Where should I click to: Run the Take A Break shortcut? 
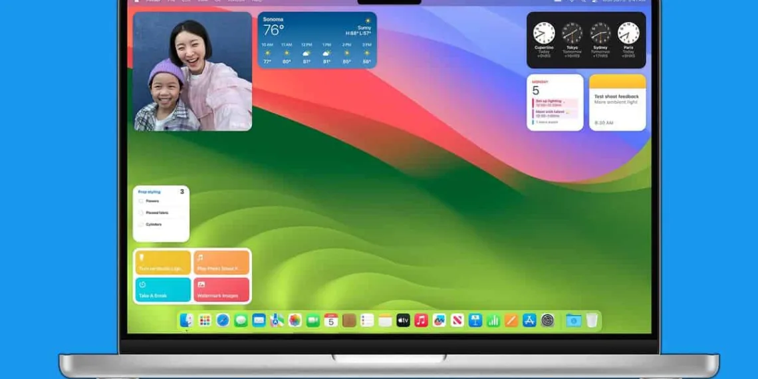[163, 290]
